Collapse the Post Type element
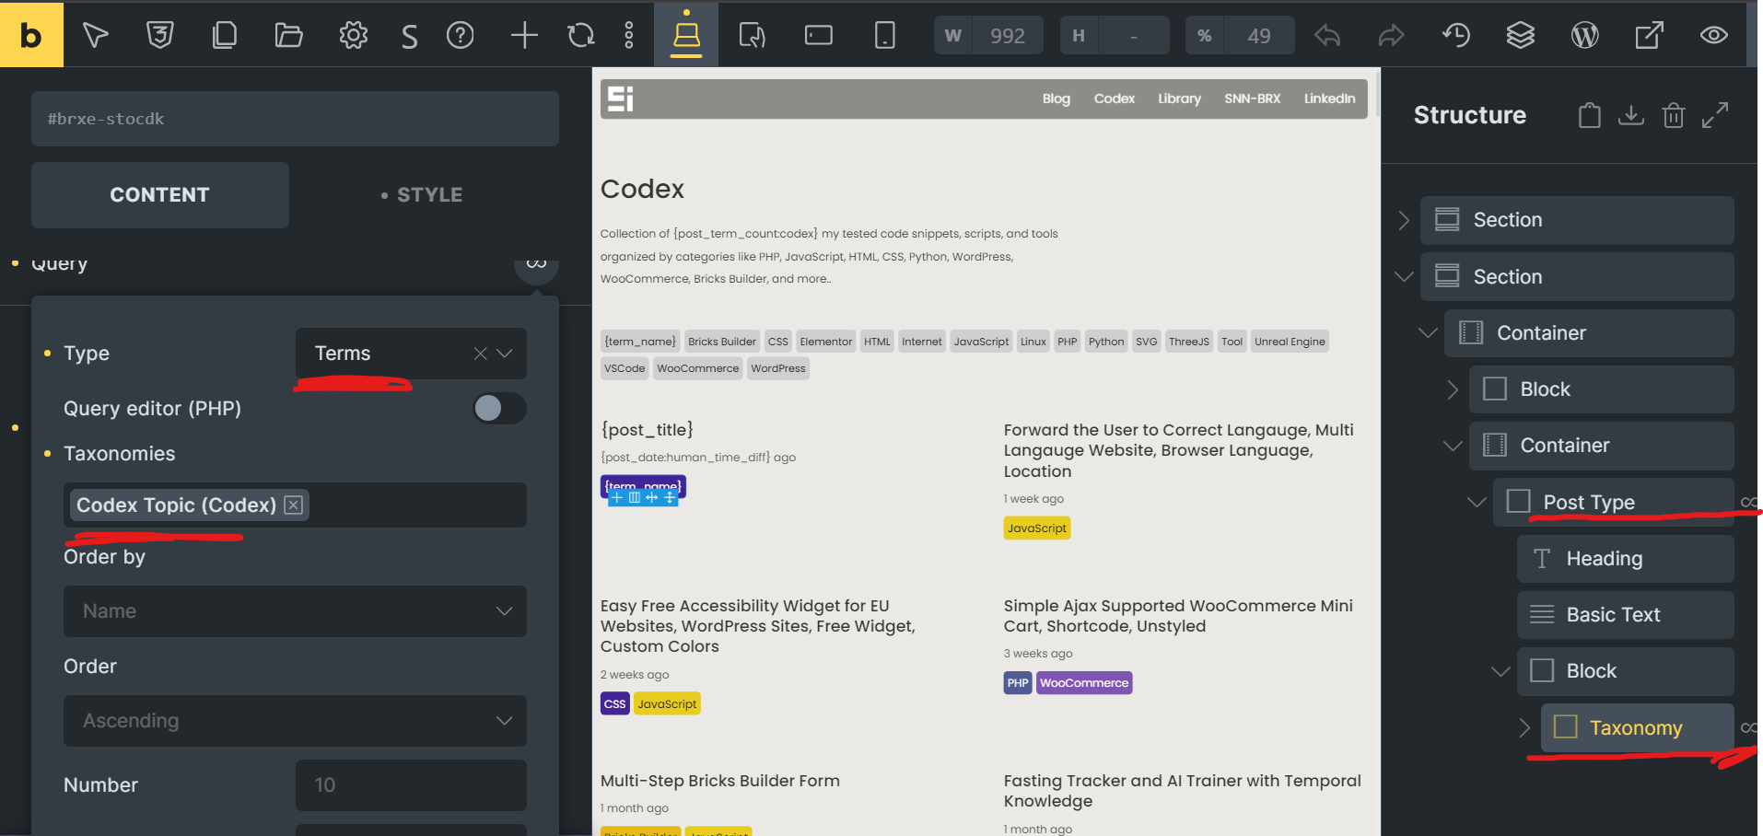Screen dimensions: 1763x836 tap(1477, 502)
